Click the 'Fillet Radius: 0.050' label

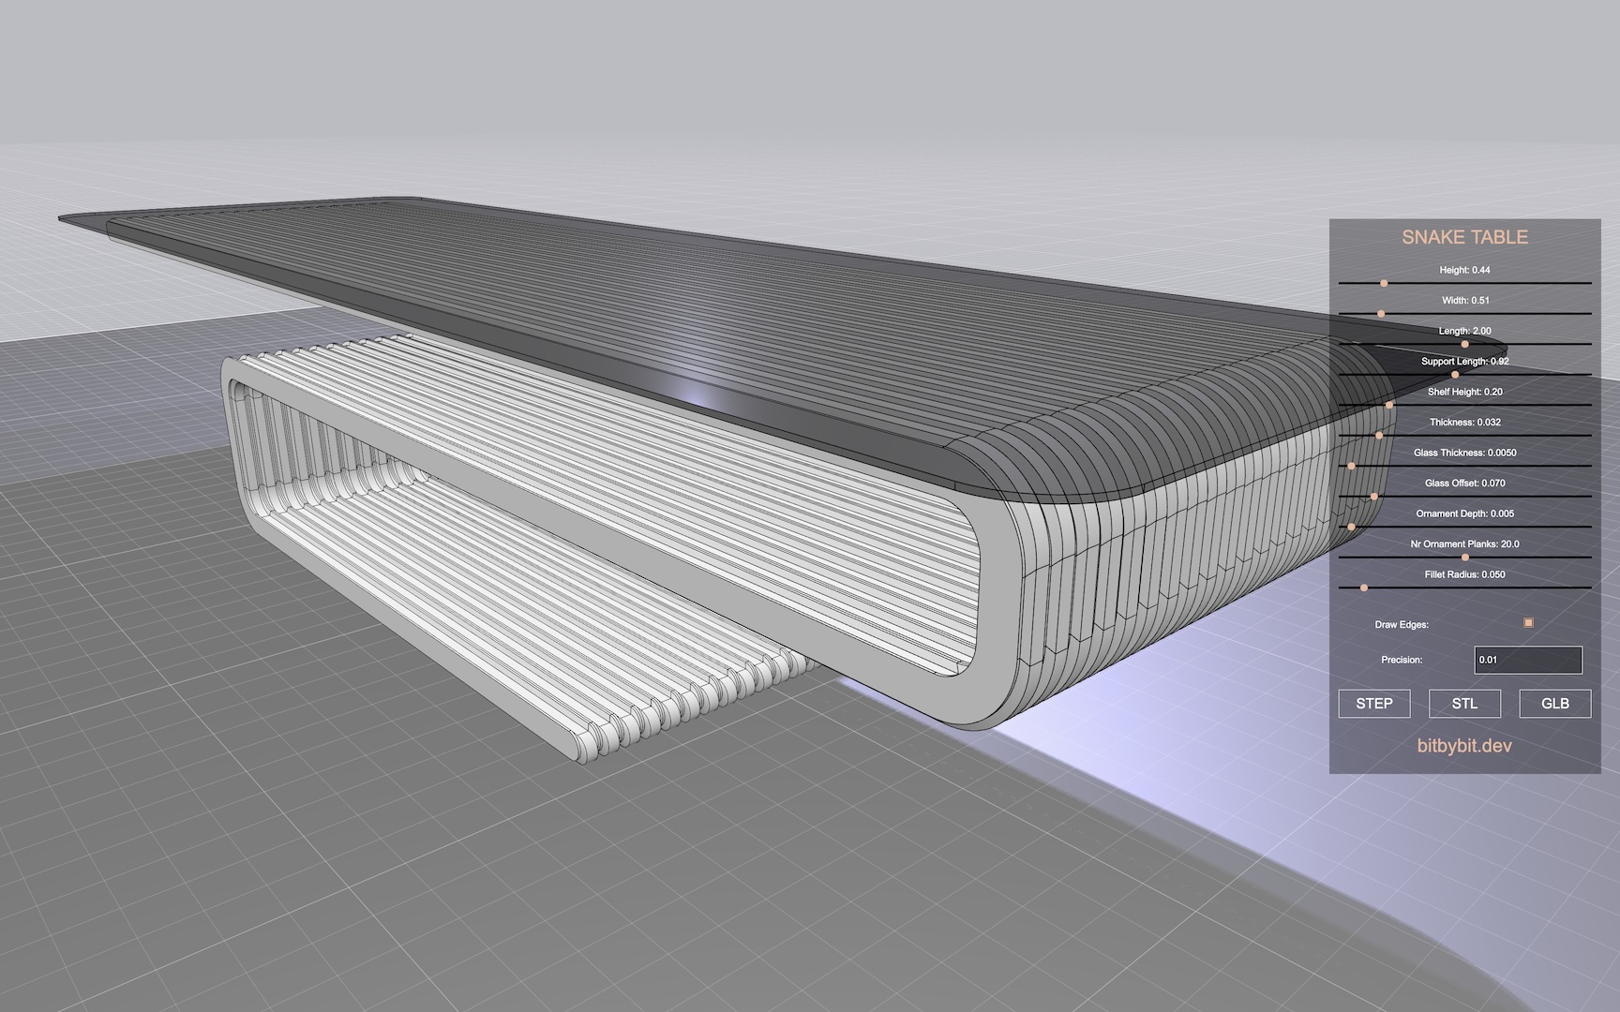1464,574
